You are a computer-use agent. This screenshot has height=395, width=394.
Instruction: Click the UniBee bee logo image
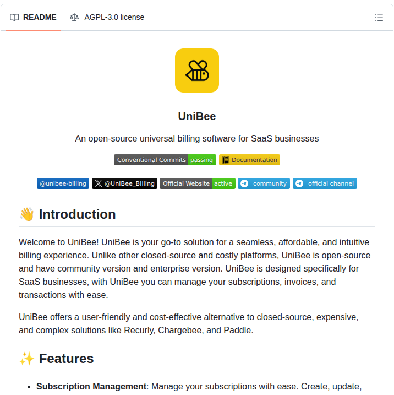pos(197,71)
